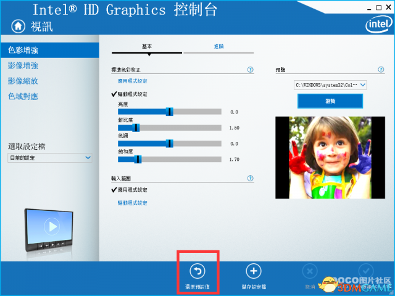Viewport: 395px width, 296px height.
Task: Click the 飽和度 saturation slider
Action: coord(170,159)
